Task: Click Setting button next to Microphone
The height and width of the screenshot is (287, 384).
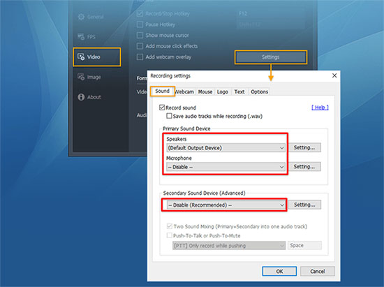Action: point(304,167)
